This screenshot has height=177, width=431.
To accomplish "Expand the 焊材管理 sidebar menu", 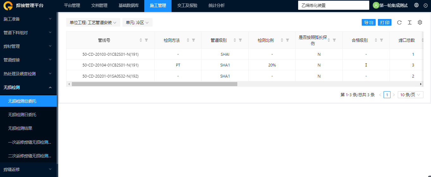I will click(x=28, y=46).
